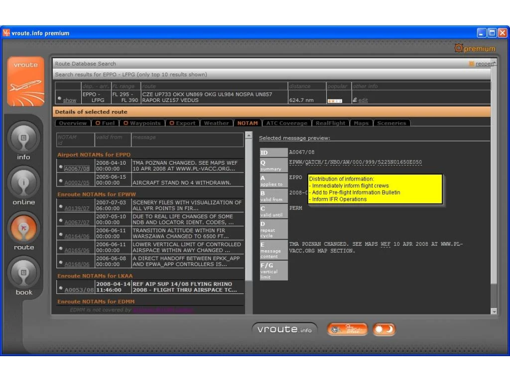The height and width of the screenshot is (382, 510).
Task: Click the PERM valid until value
Action: click(x=296, y=208)
